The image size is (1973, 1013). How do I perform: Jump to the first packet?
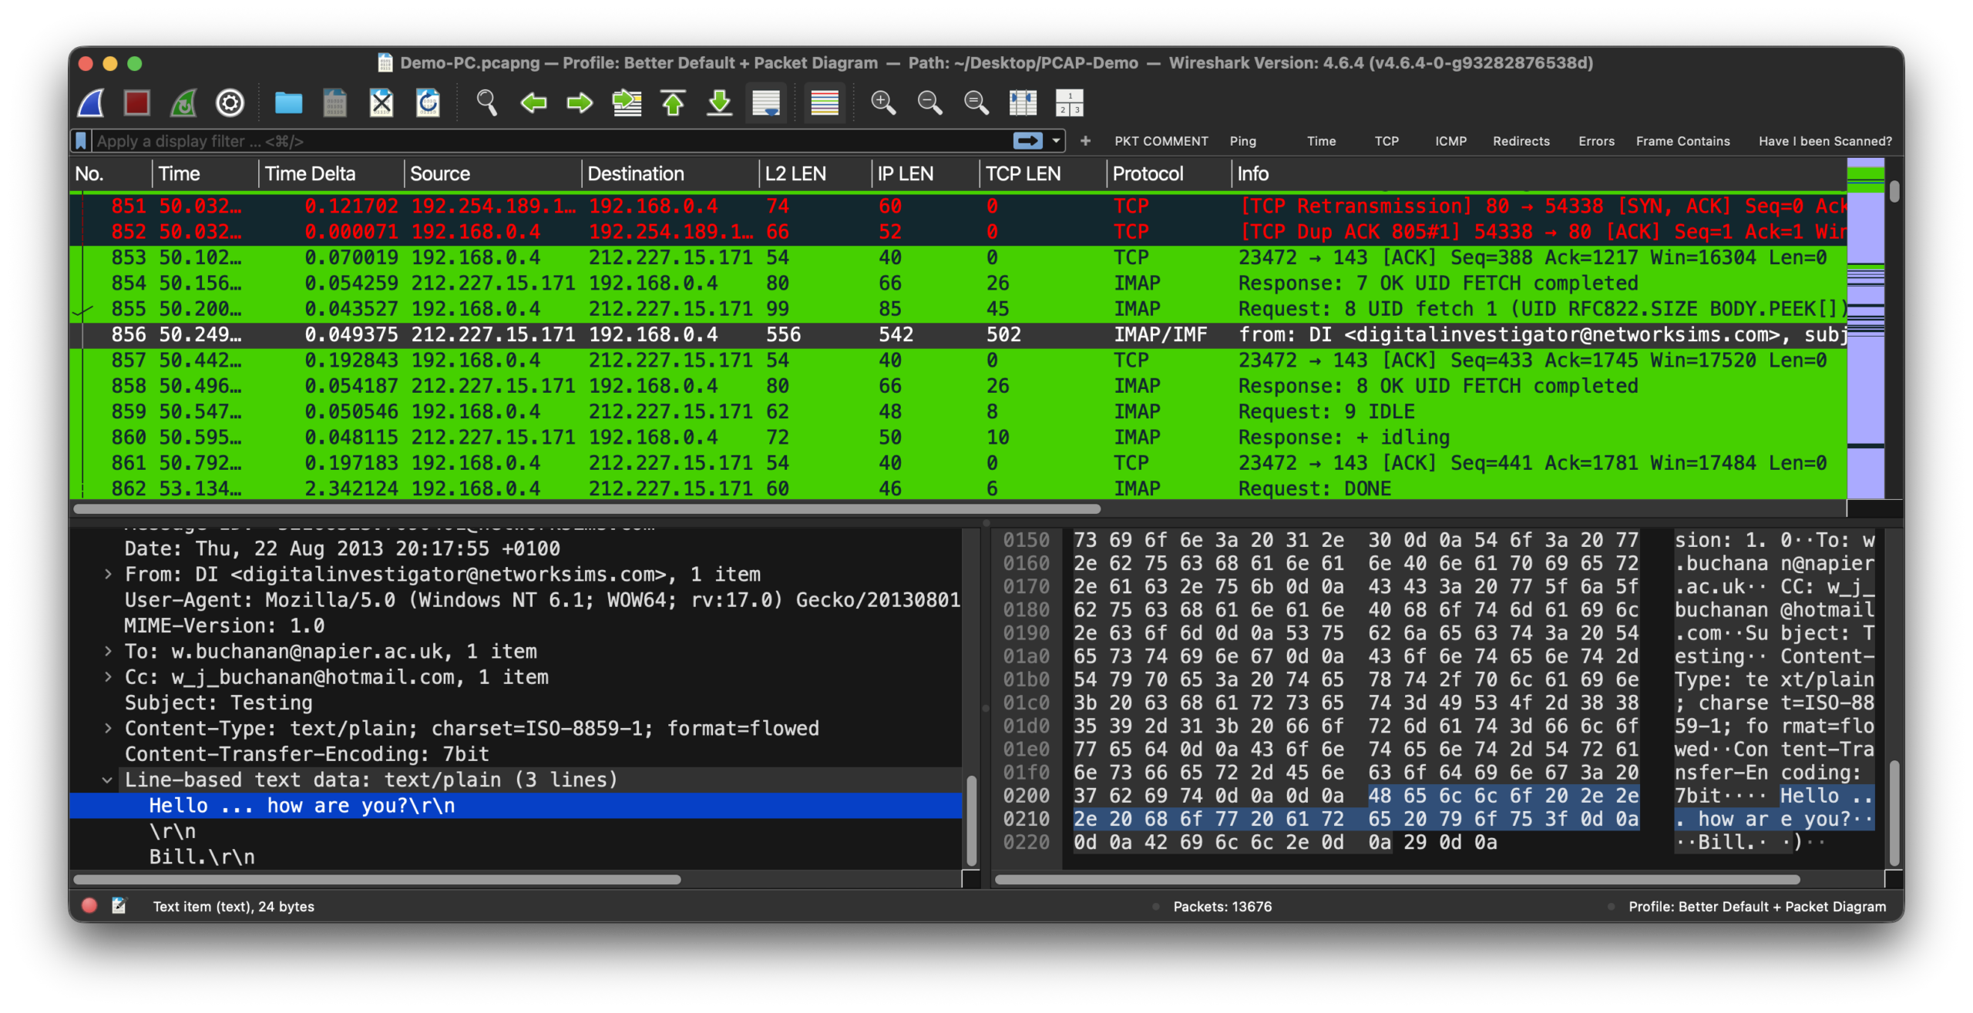pos(673,102)
